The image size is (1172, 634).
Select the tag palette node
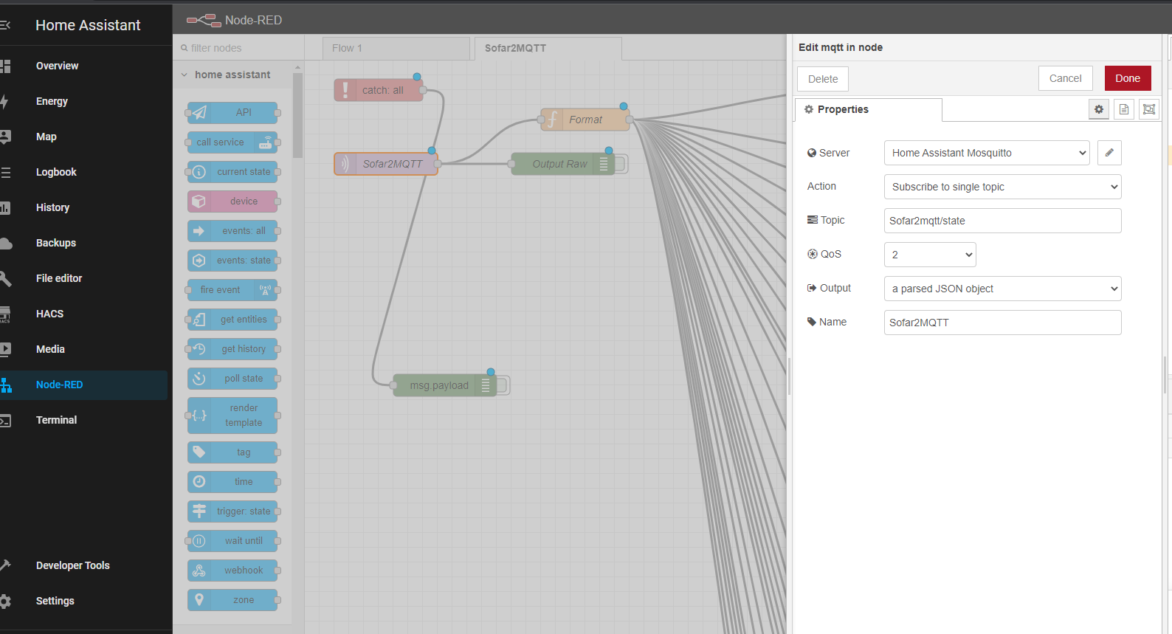point(232,452)
